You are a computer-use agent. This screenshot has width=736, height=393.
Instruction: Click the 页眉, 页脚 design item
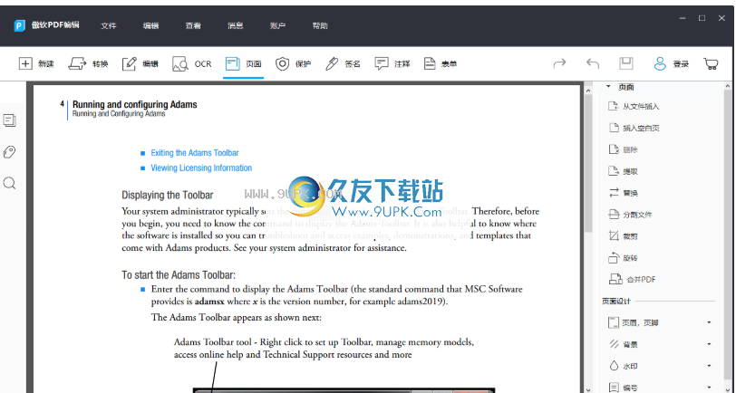634,322
